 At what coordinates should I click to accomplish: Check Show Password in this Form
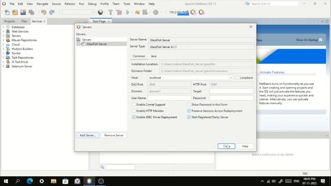point(189,104)
